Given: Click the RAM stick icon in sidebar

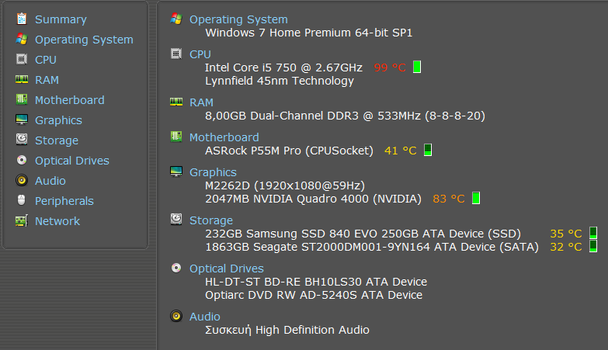Looking at the screenshot, I should pyautogui.click(x=22, y=79).
